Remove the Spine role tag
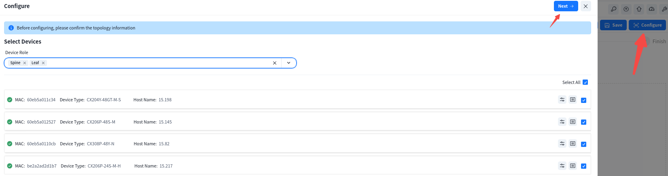Screen dimensions: 668x176 (x=25, y=63)
